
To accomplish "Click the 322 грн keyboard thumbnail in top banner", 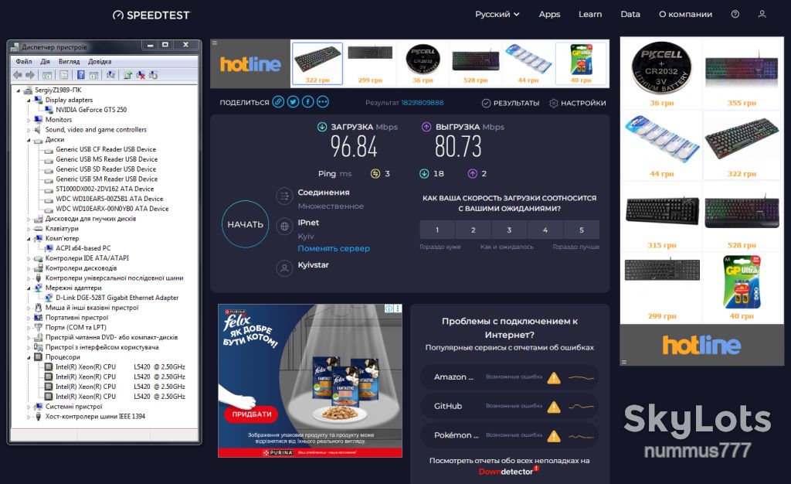I will pyautogui.click(x=317, y=63).
